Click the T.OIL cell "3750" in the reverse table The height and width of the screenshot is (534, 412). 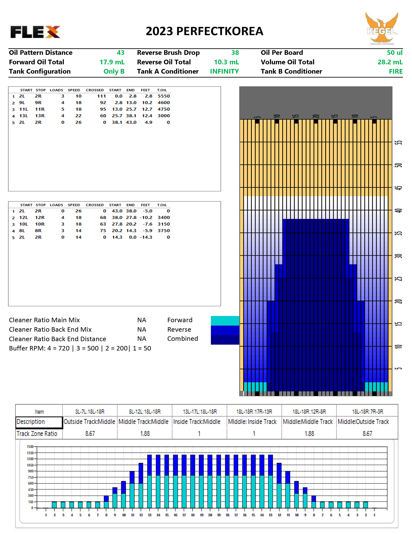click(x=164, y=231)
